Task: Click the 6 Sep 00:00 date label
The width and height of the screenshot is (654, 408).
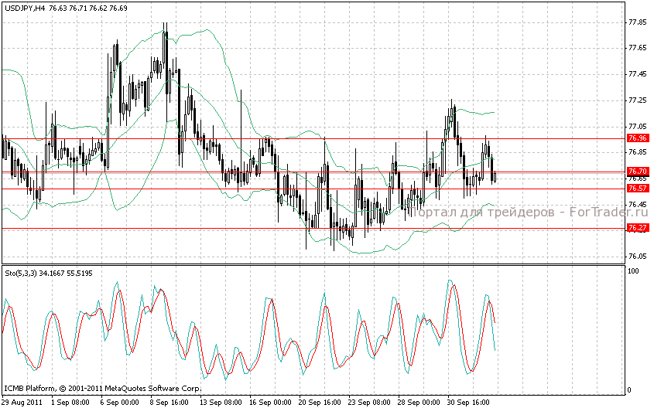Action: point(122,402)
